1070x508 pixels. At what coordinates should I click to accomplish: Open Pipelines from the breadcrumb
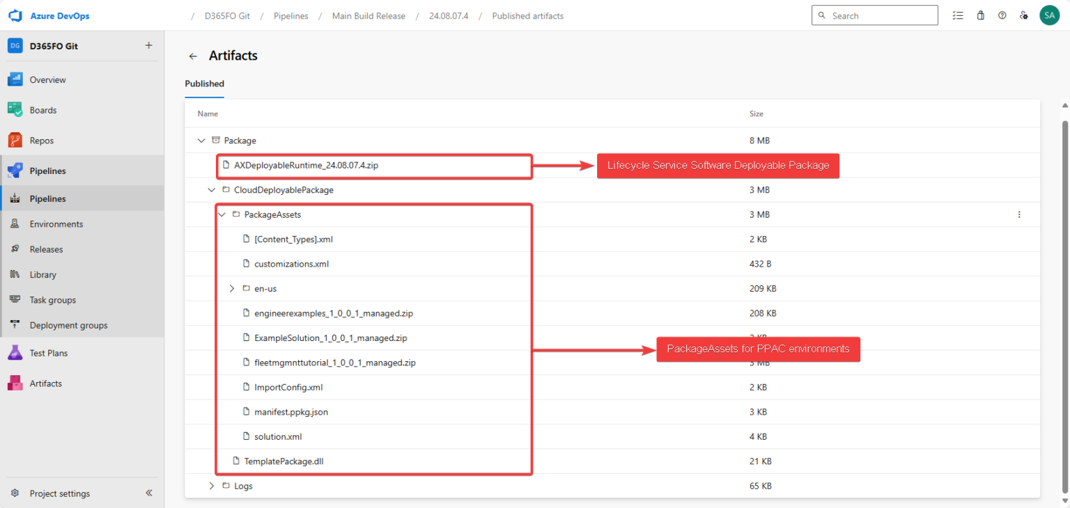(290, 15)
